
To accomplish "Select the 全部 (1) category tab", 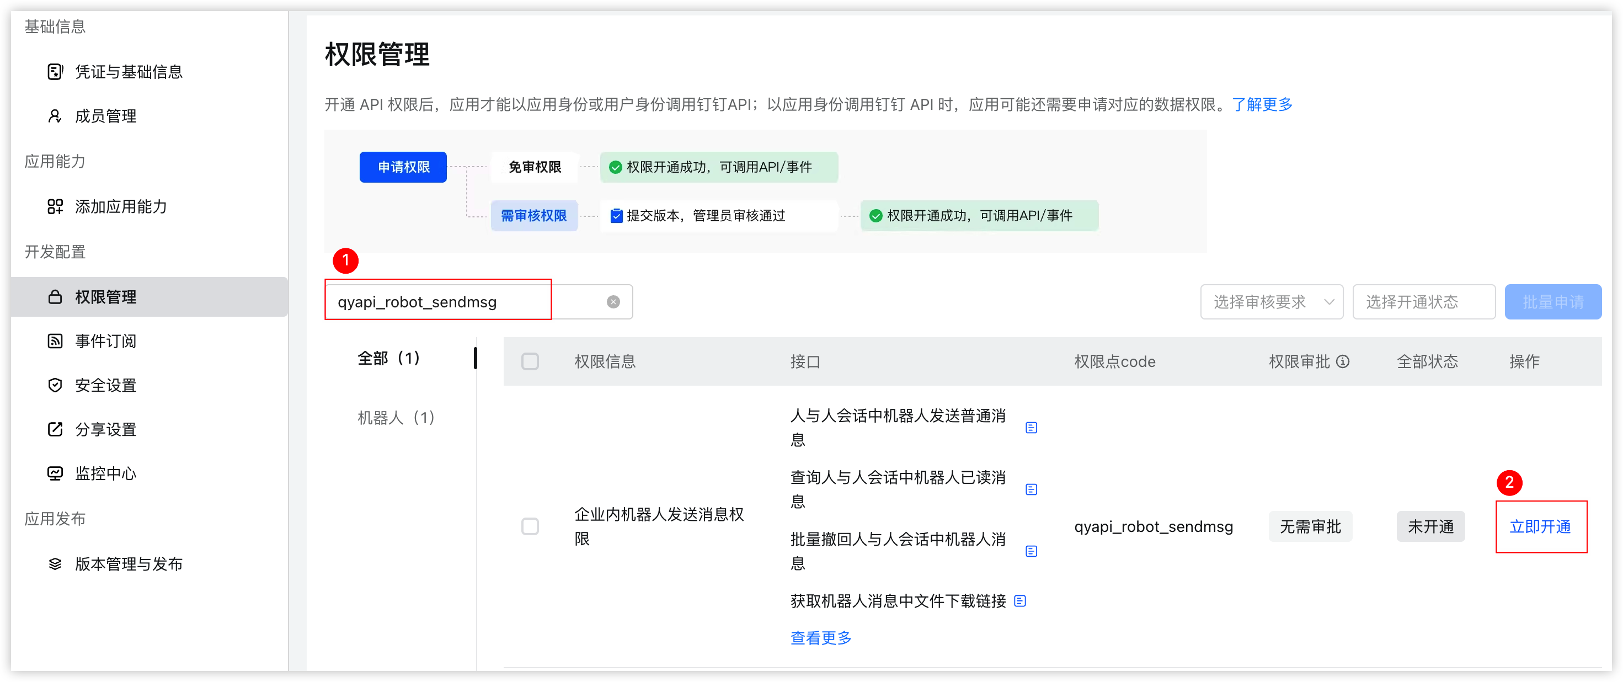I will 388,358.
